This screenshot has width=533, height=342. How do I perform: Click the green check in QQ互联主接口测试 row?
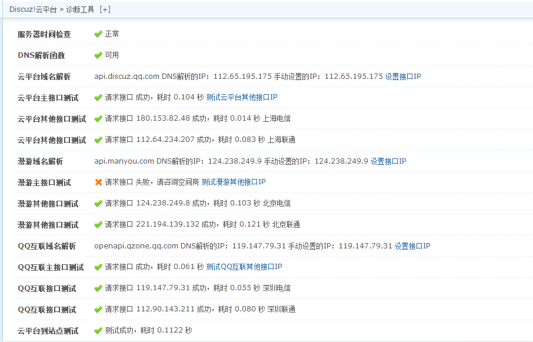(x=98, y=267)
